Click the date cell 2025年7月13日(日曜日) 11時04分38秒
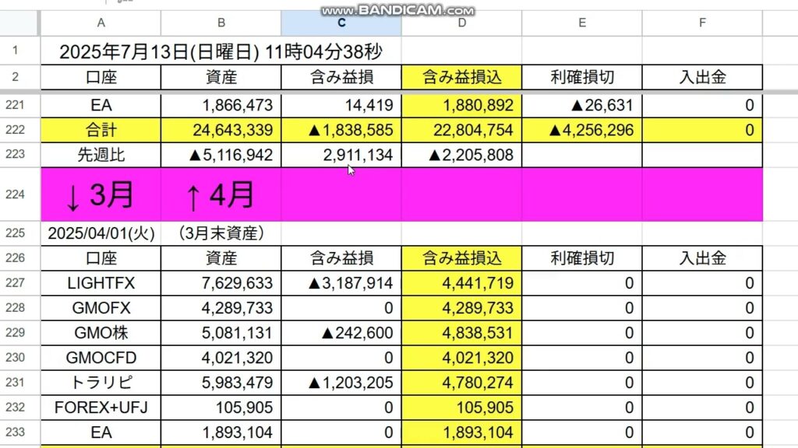 click(221, 51)
